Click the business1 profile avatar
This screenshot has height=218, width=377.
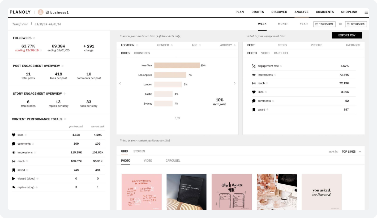point(41,12)
